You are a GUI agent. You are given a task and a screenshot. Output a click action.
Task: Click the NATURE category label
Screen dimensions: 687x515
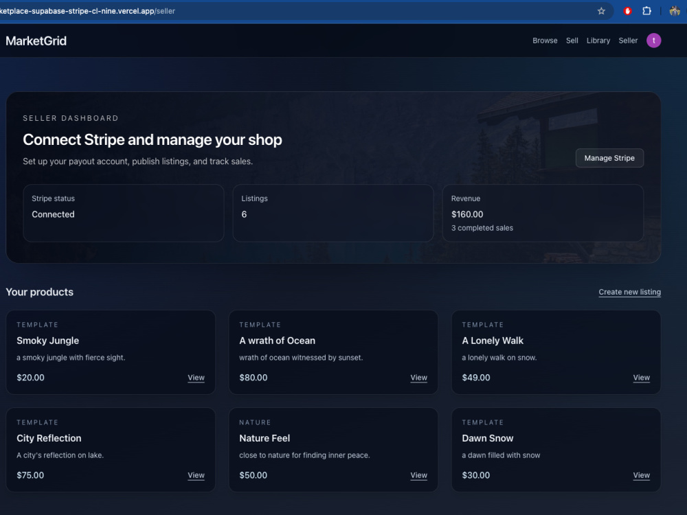click(255, 422)
